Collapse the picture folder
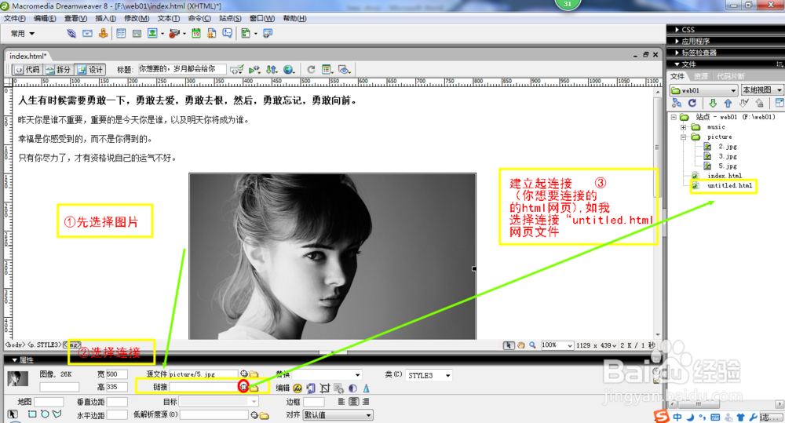 point(684,137)
